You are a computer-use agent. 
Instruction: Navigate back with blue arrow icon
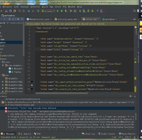(29, 11)
